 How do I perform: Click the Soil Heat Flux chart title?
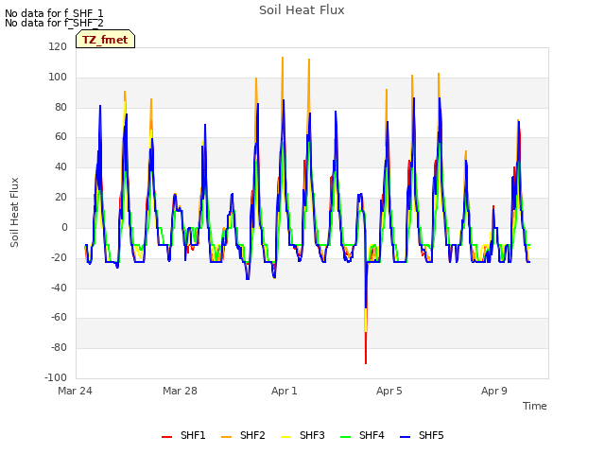click(302, 10)
